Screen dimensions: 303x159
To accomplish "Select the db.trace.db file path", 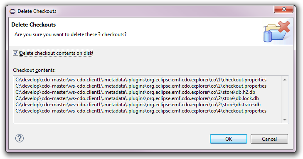I will click(138, 104).
